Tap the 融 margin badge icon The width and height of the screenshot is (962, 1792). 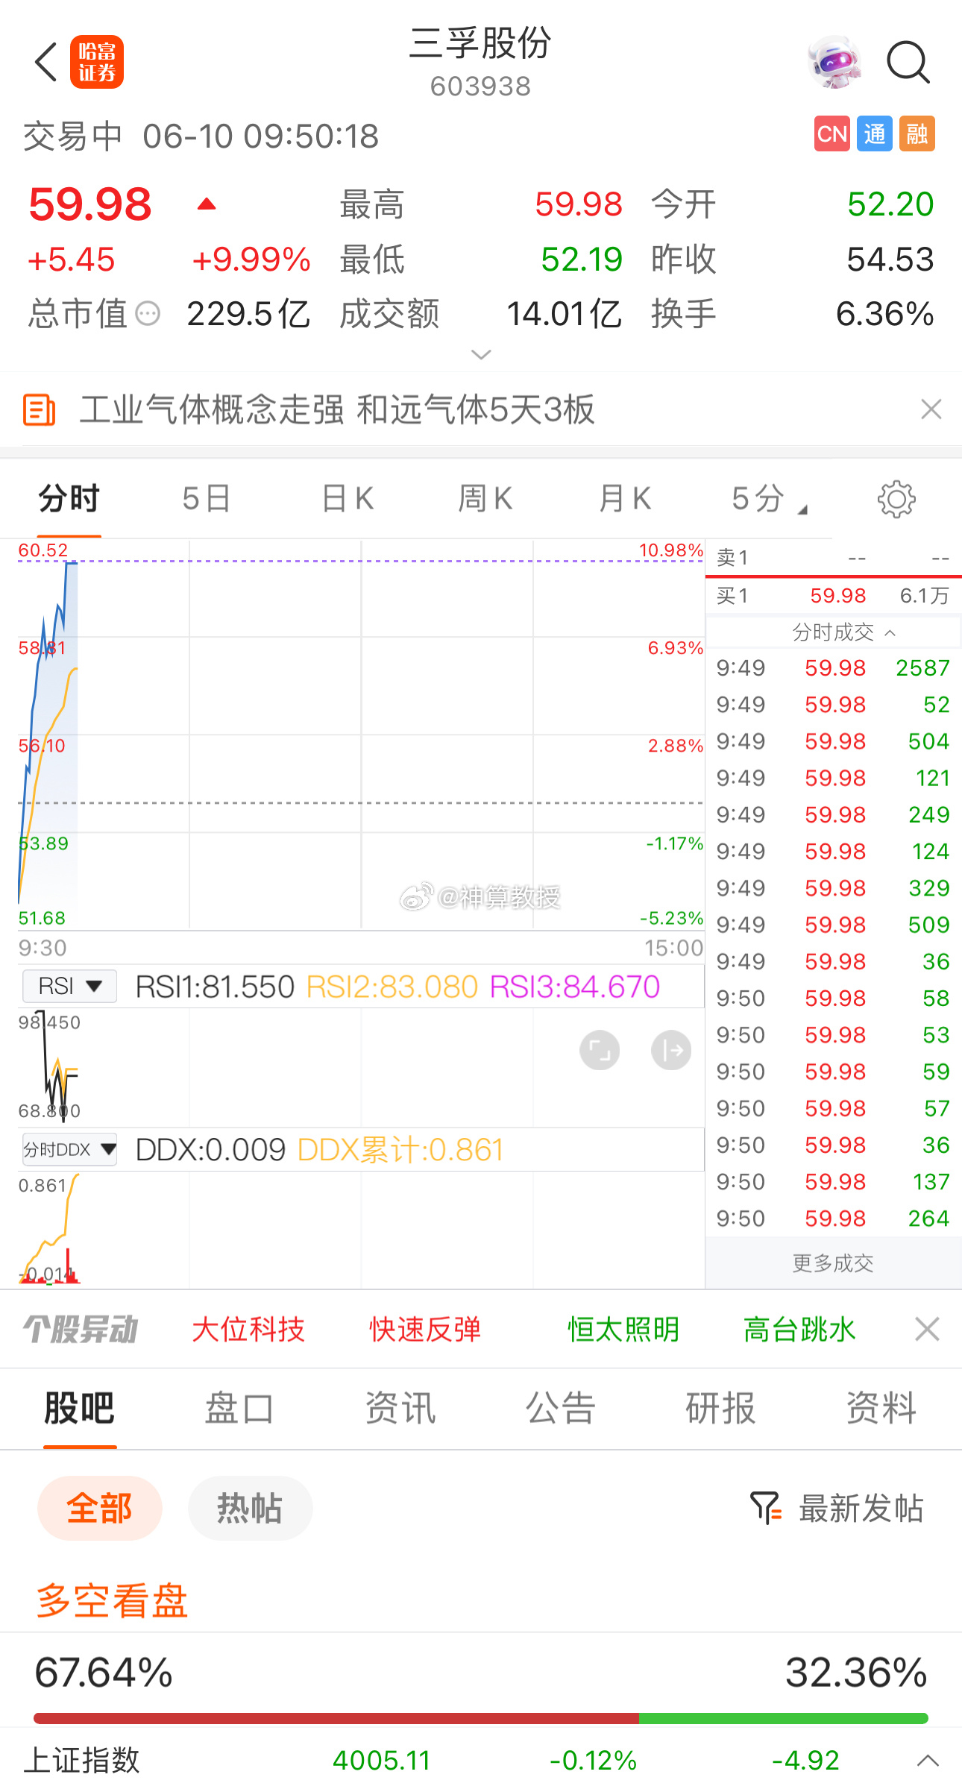click(917, 134)
